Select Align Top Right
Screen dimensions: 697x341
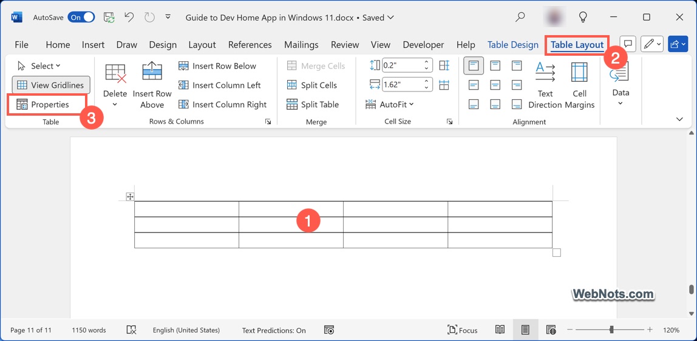point(517,66)
